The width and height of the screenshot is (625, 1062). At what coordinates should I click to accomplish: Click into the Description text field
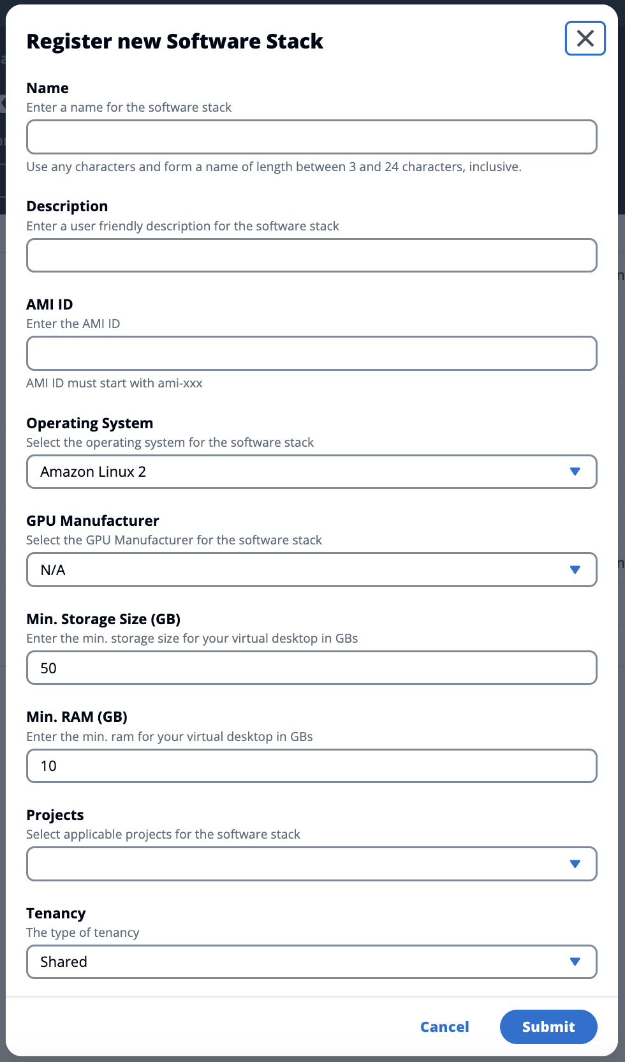(311, 255)
